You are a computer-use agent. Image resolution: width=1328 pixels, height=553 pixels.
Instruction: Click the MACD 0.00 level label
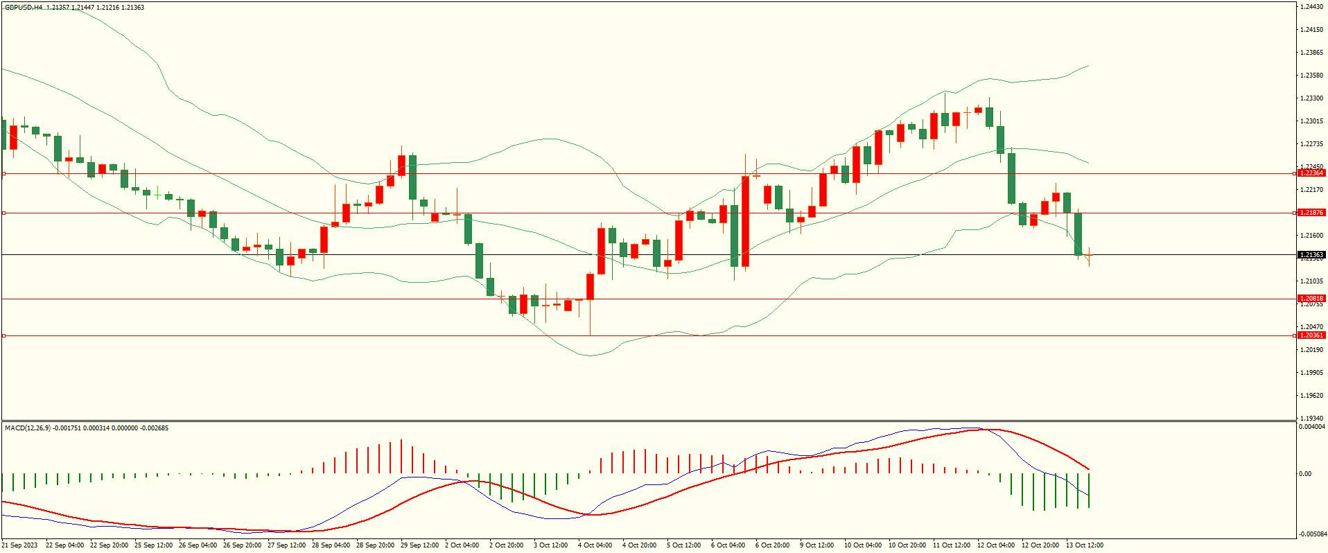point(1305,474)
